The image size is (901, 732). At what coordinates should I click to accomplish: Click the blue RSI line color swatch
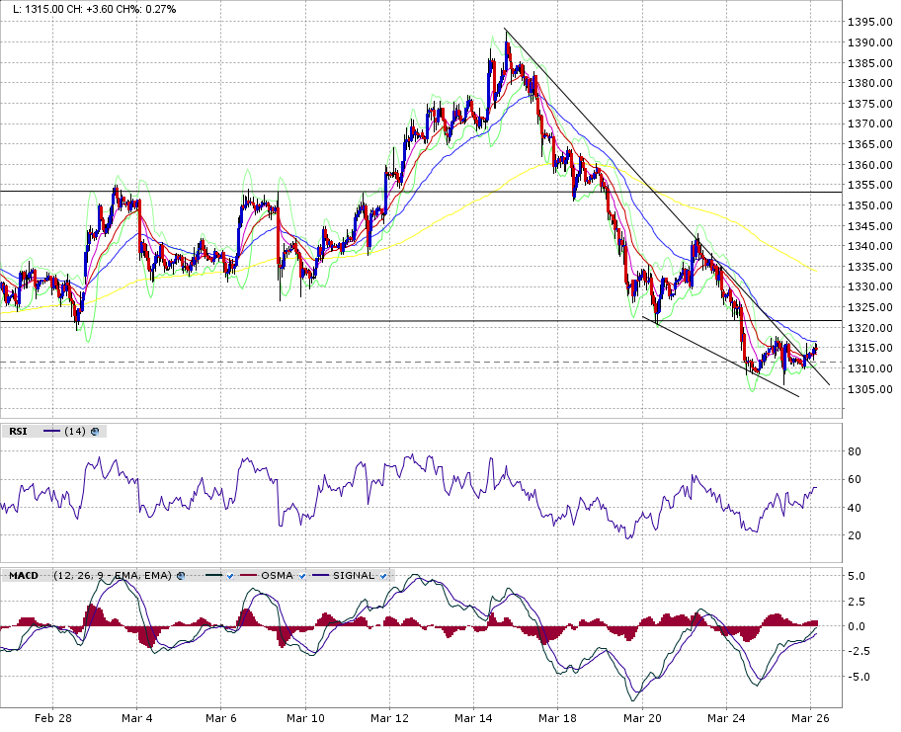coord(51,431)
